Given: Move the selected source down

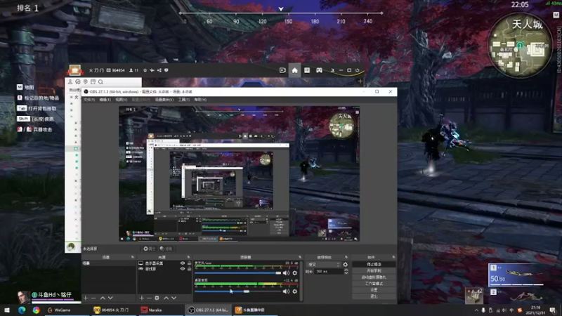Looking at the screenshot, I should (174, 298).
